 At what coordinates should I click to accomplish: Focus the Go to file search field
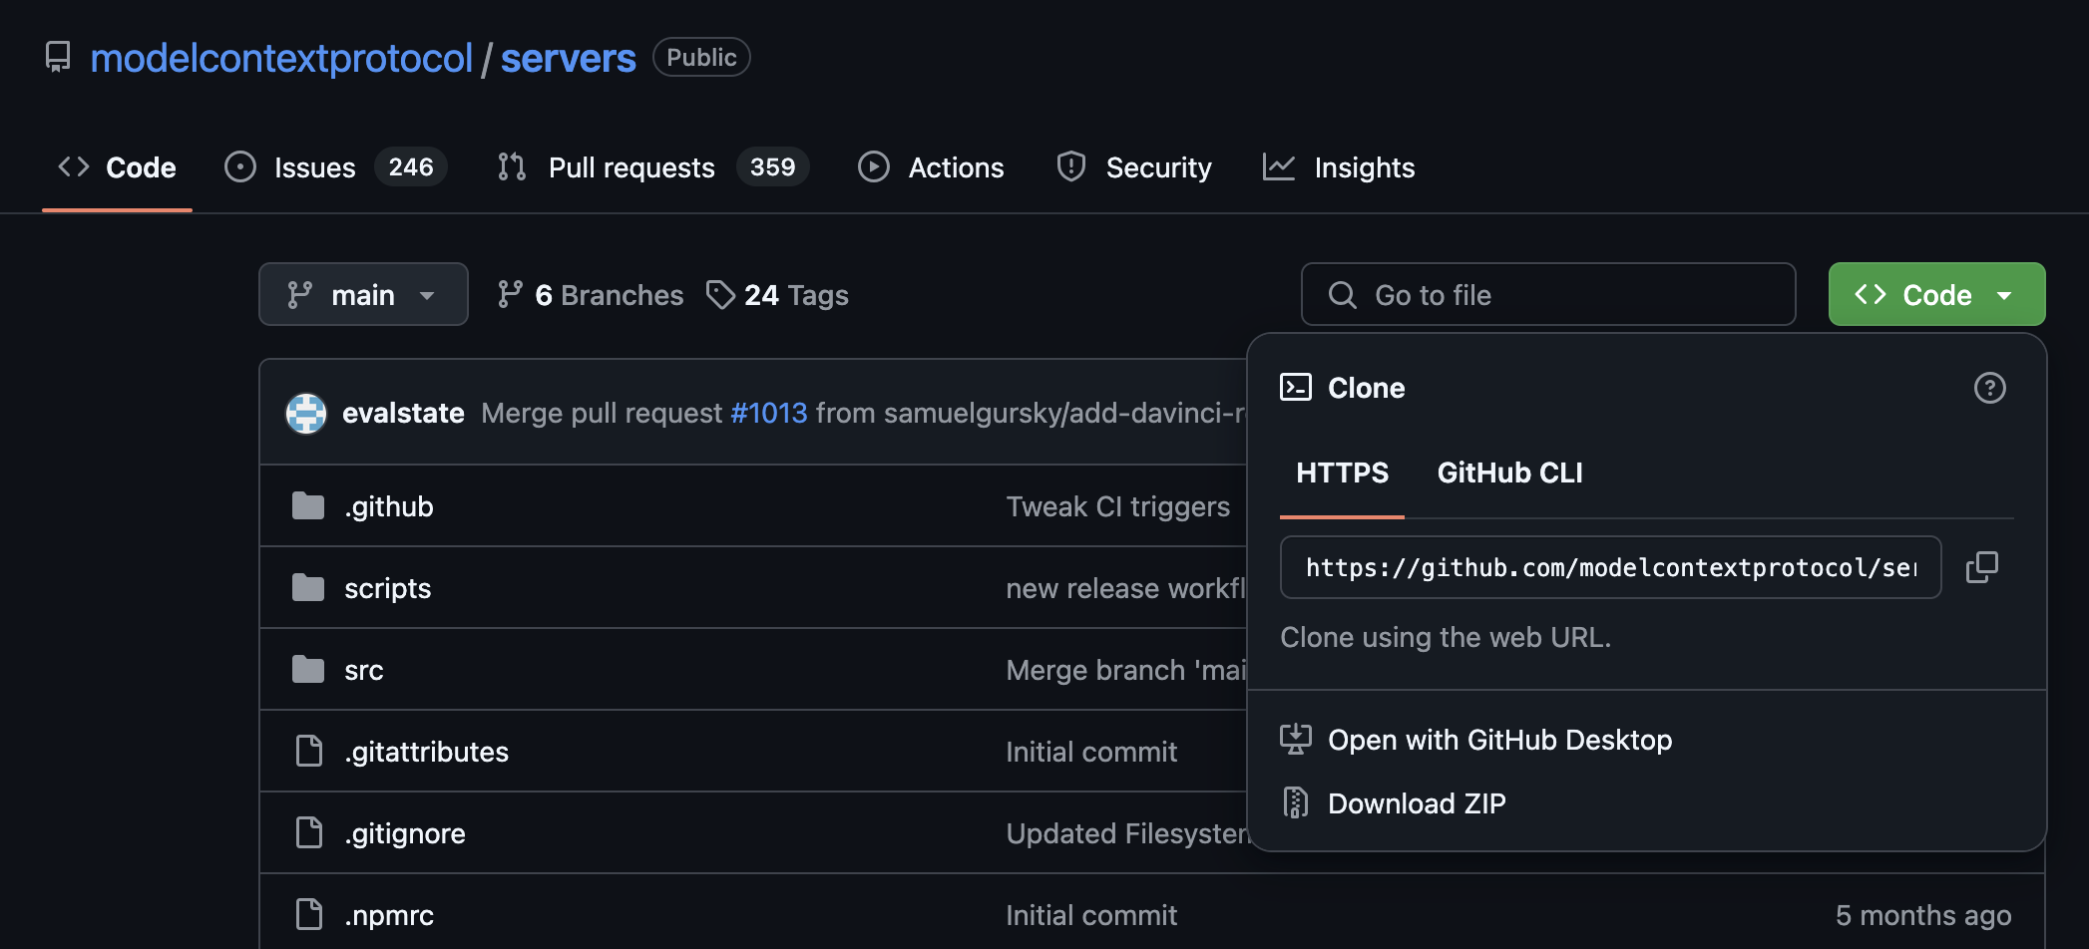(1548, 294)
